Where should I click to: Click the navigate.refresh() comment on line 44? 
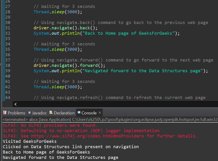[x=120, y=98]
